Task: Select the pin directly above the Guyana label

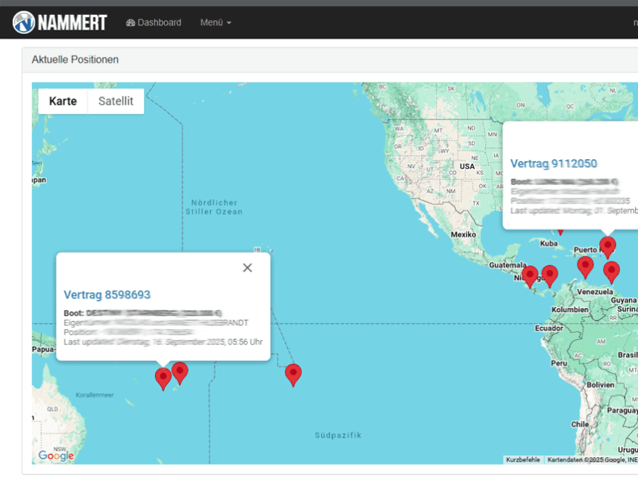Action: [612, 271]
